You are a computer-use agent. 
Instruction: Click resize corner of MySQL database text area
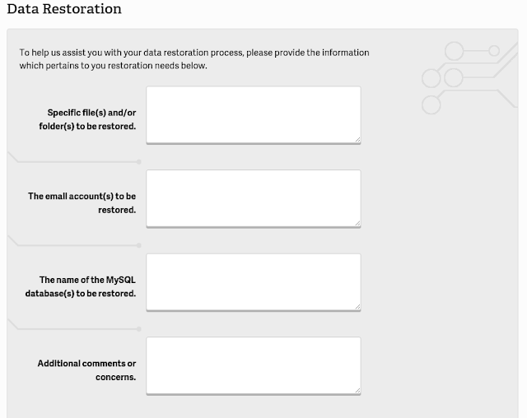(x=357, y=307)
